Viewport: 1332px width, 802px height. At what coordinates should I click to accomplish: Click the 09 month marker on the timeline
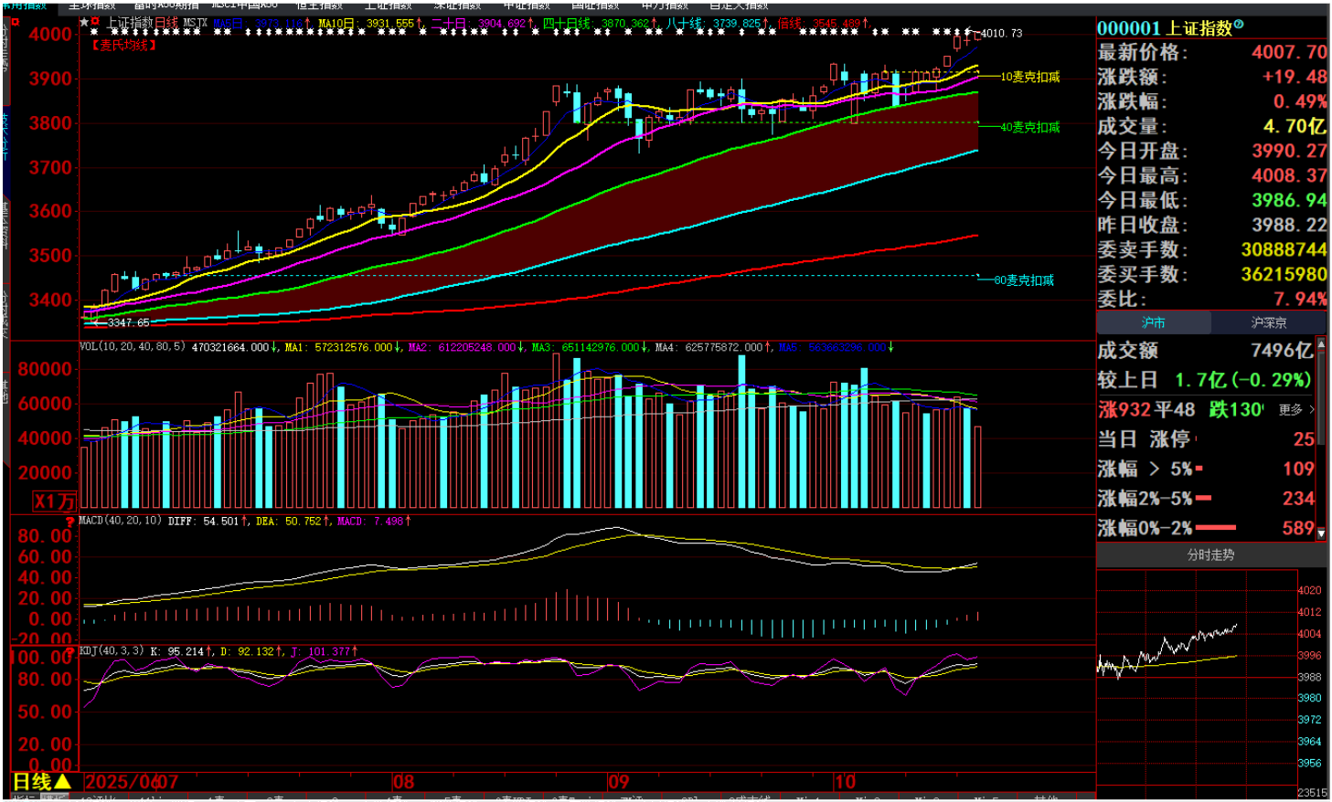[x=619, y=782]
